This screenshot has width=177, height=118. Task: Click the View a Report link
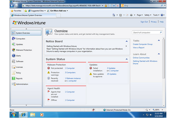pos(139,48)
